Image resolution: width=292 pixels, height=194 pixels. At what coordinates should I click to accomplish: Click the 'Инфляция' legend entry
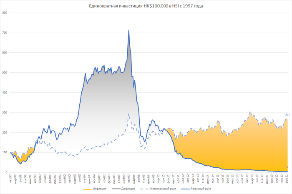[x=95, y=189]
